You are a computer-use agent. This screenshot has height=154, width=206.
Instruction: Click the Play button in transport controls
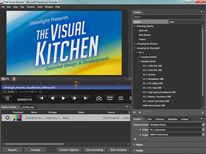(x=63, y=98)
